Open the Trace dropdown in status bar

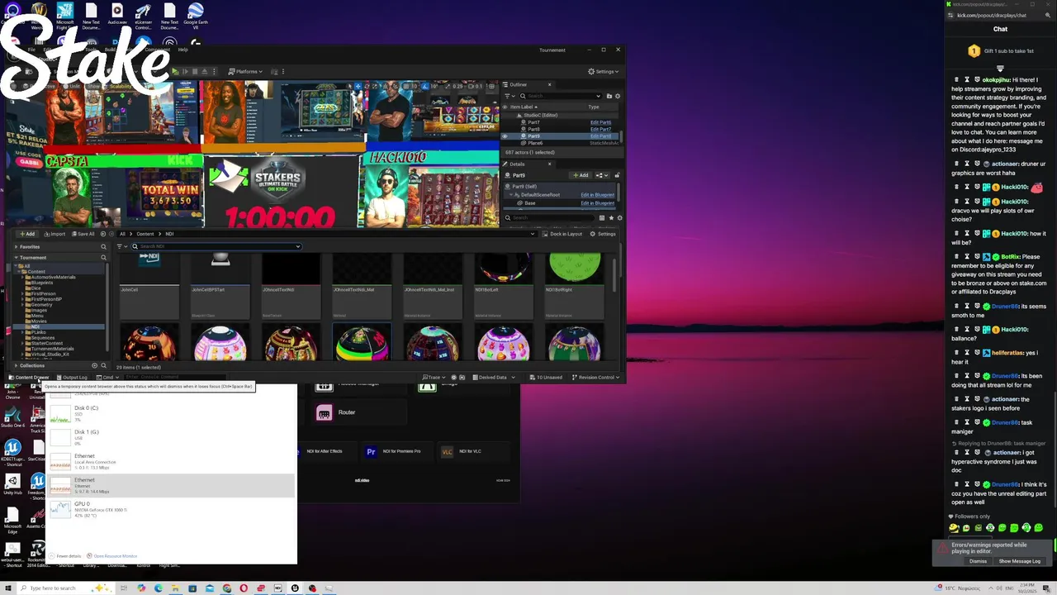pos(432,377)
